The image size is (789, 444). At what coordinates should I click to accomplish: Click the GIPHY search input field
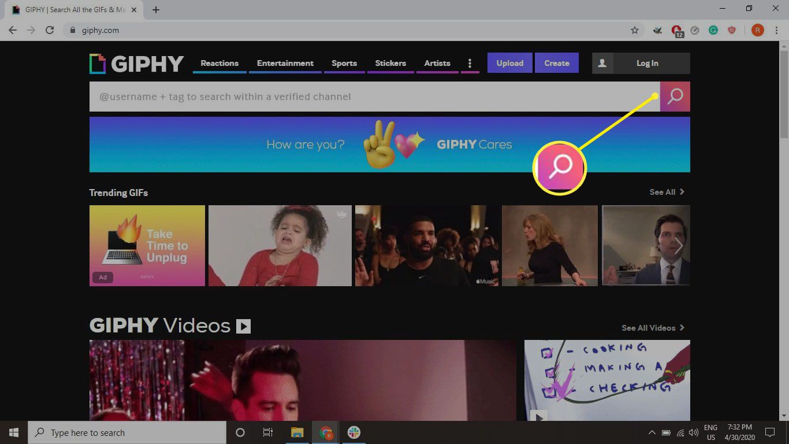click(x=374, y=97)
